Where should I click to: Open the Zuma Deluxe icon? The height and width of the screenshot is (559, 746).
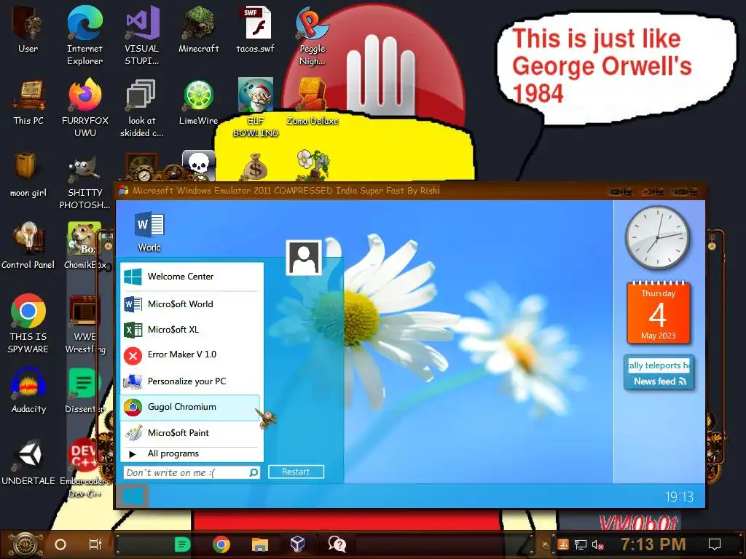tap(312, 100)
